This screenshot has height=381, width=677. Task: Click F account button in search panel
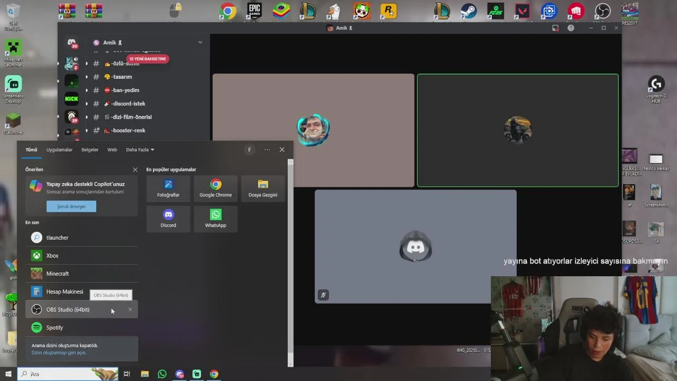250,150
